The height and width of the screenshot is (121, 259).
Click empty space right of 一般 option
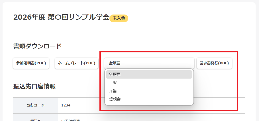(x=160, y=83)
